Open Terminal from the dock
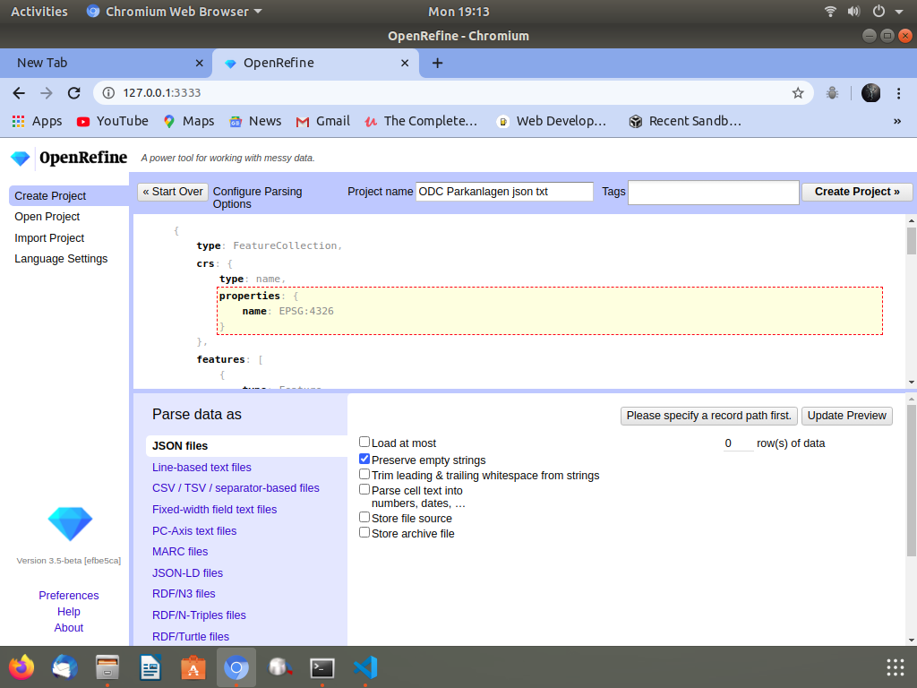The height and width of the screenshot is (688, 917). [x=322, y=667]
